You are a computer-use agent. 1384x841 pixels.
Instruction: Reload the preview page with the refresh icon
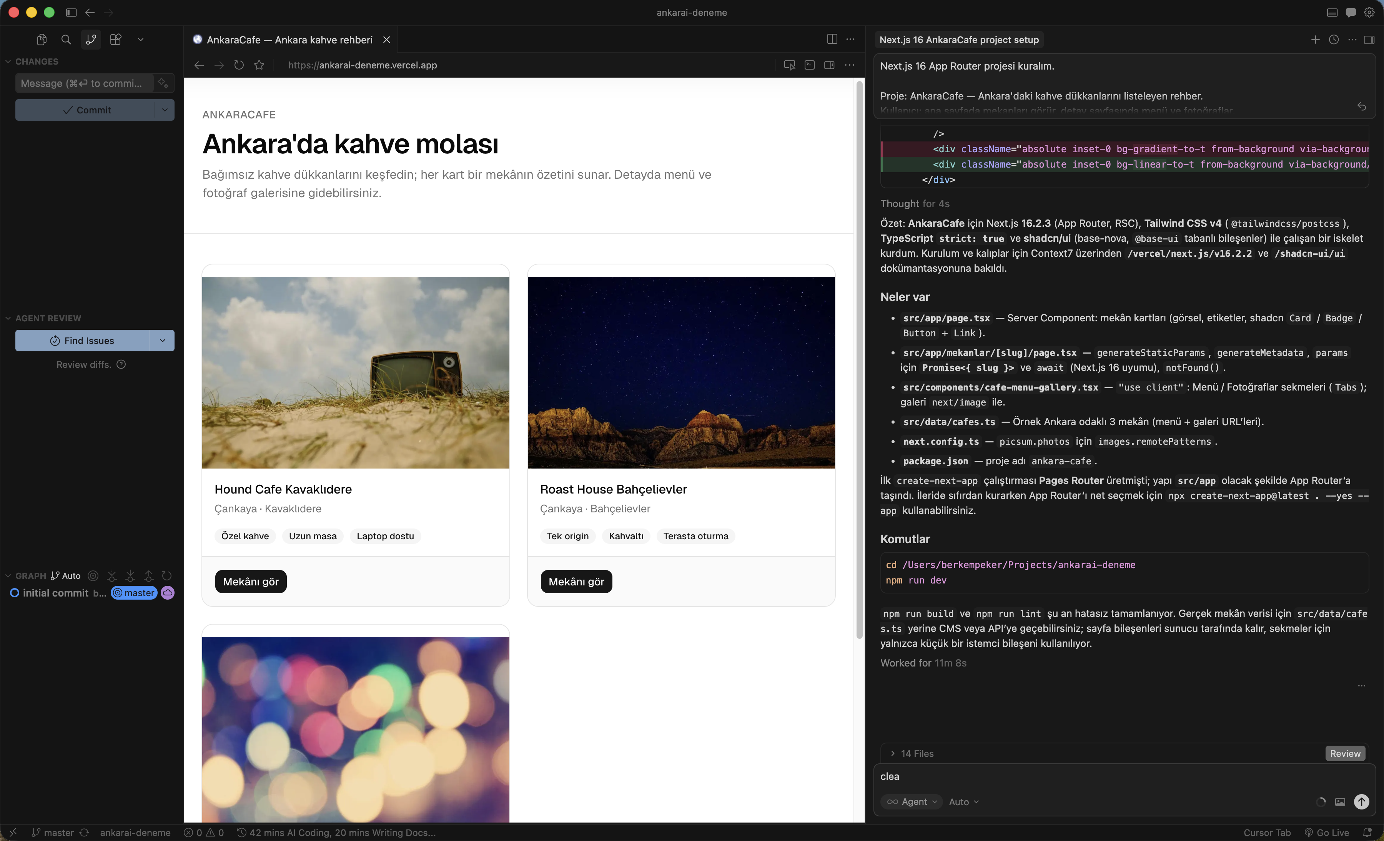[x=239, y=65]
